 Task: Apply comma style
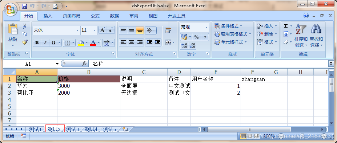point(205,37)
